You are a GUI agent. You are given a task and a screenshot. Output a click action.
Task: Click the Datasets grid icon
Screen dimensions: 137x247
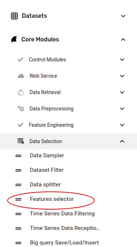coord(14,16)
